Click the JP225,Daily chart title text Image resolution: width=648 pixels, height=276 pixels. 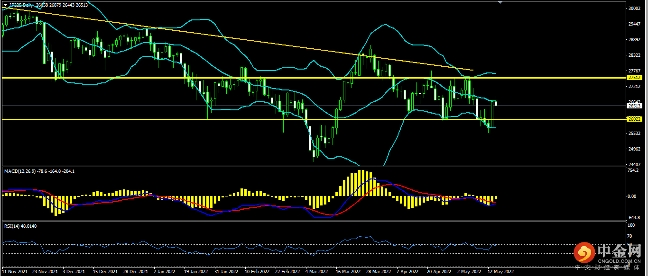pos(22,5)
